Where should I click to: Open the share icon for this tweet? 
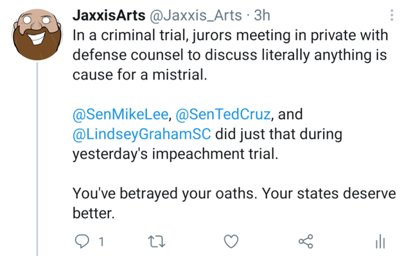coord(306,241)
